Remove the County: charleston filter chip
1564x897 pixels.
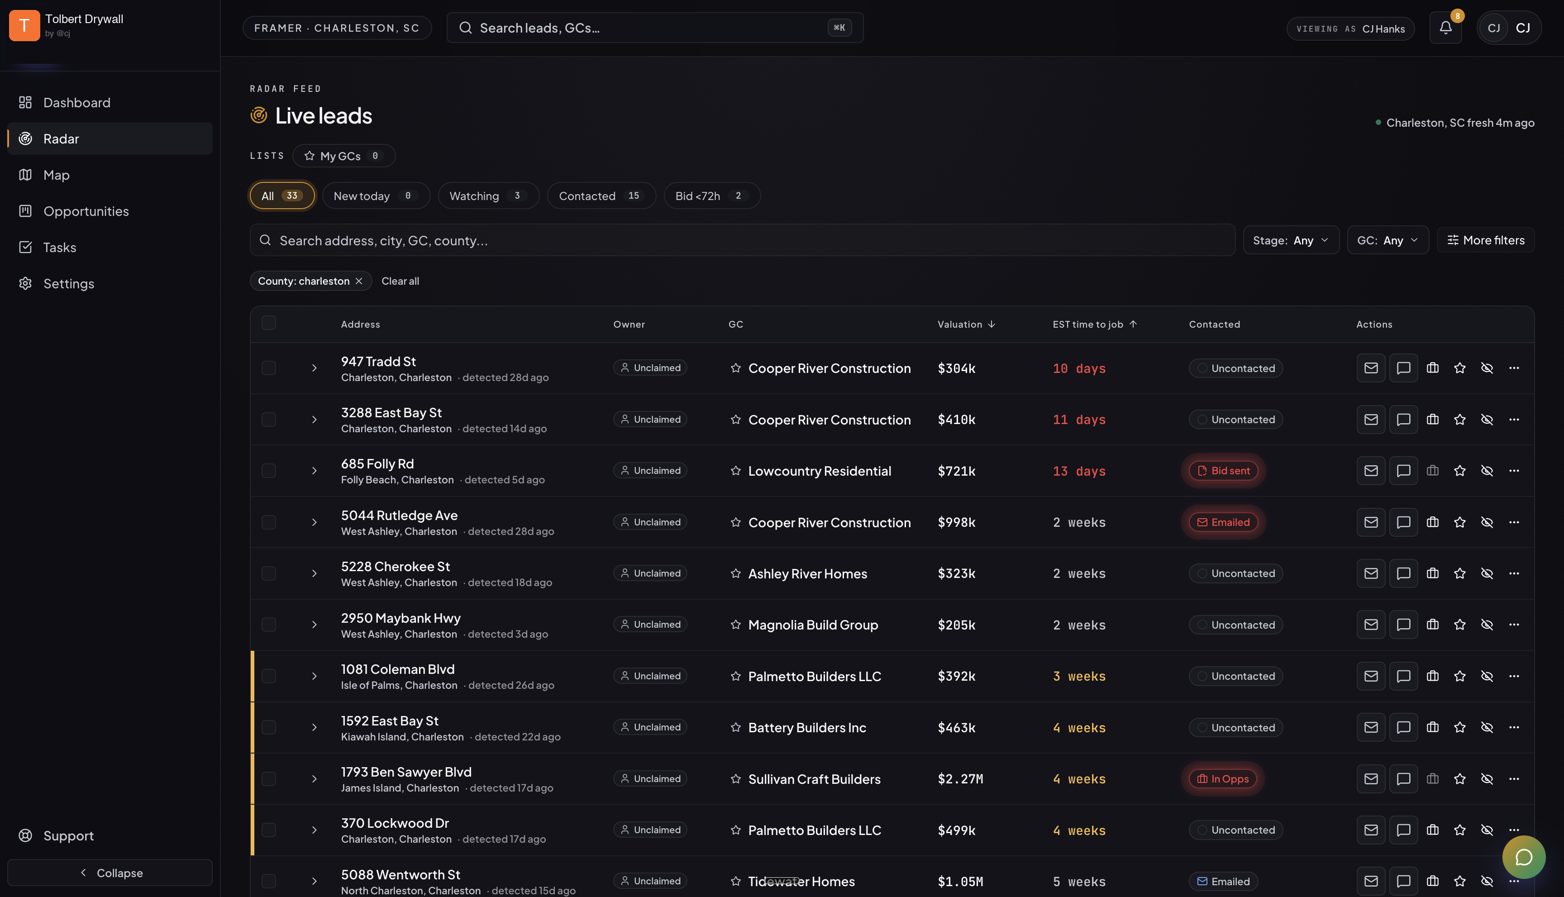[x=359, y=281]
